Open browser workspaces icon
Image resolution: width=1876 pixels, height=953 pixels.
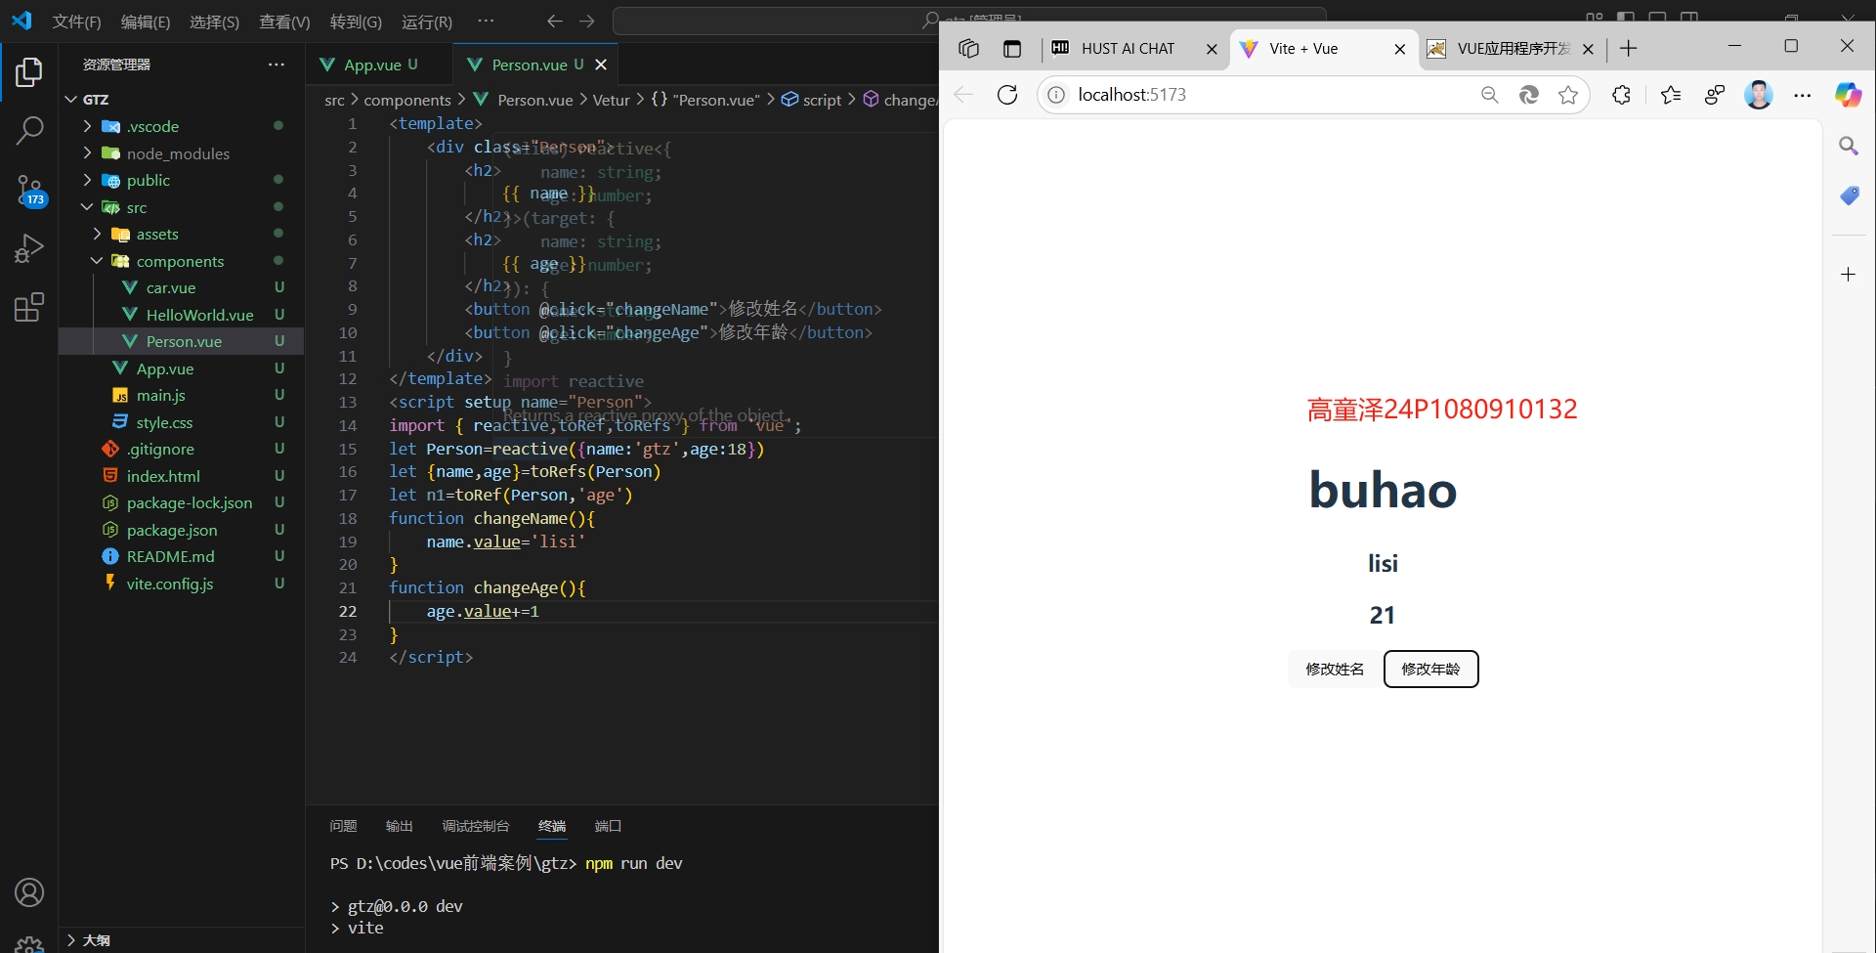[x=968, y=49]
